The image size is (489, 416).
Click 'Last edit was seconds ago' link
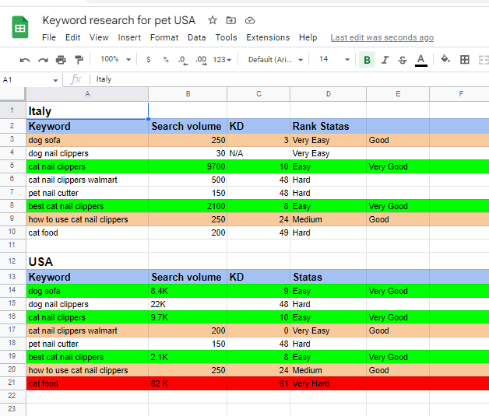coord(382,37)
